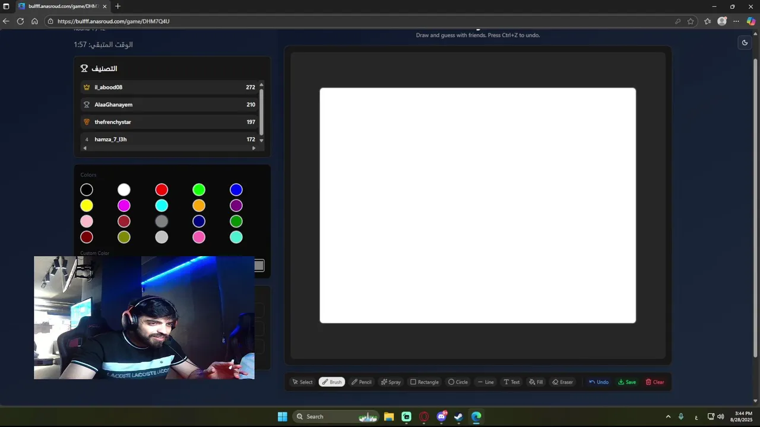Pick the red color swatch
Screen dimensions: 760x427
[x=161, y=190]
